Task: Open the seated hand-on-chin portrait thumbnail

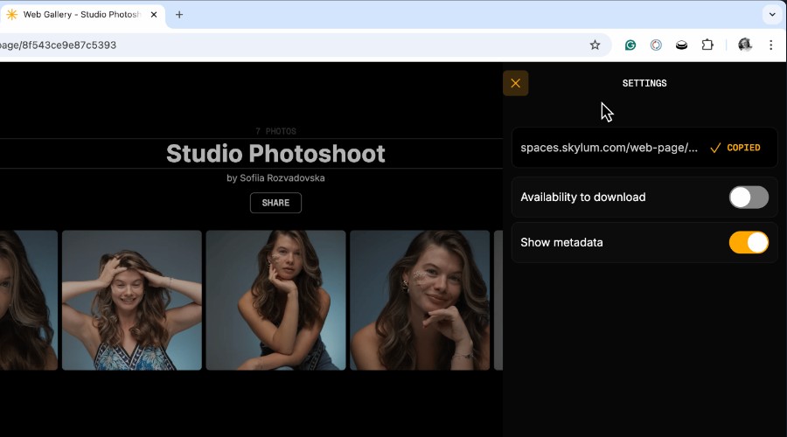Action: [x=275, y=301]
